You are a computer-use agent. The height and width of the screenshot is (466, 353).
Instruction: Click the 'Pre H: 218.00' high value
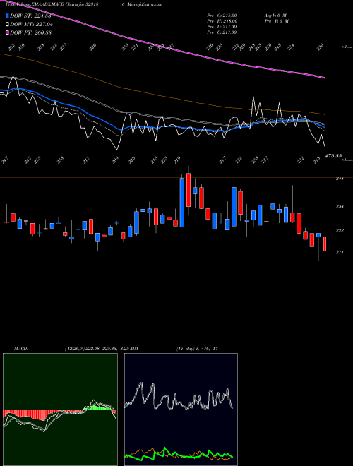222,21
